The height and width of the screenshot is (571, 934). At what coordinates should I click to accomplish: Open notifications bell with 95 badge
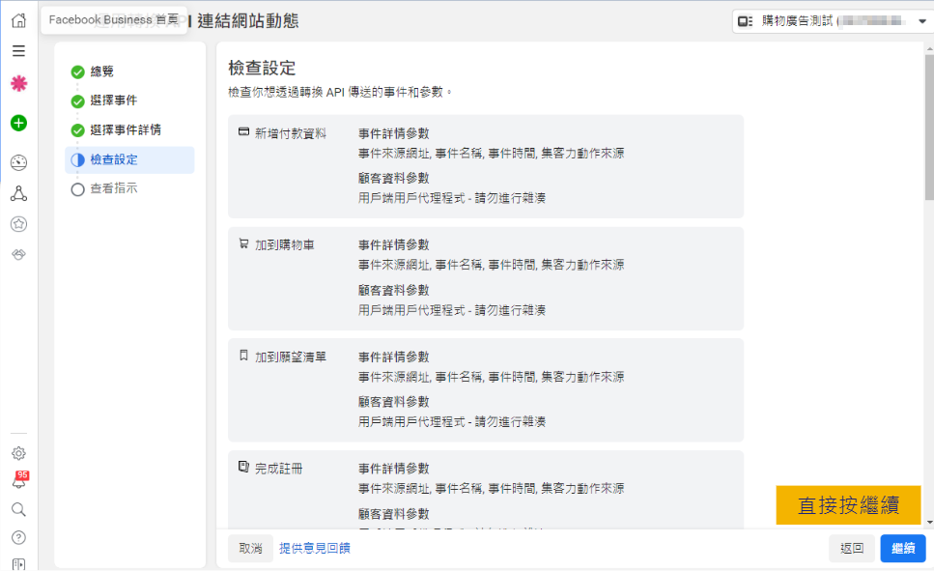(18, 481)
